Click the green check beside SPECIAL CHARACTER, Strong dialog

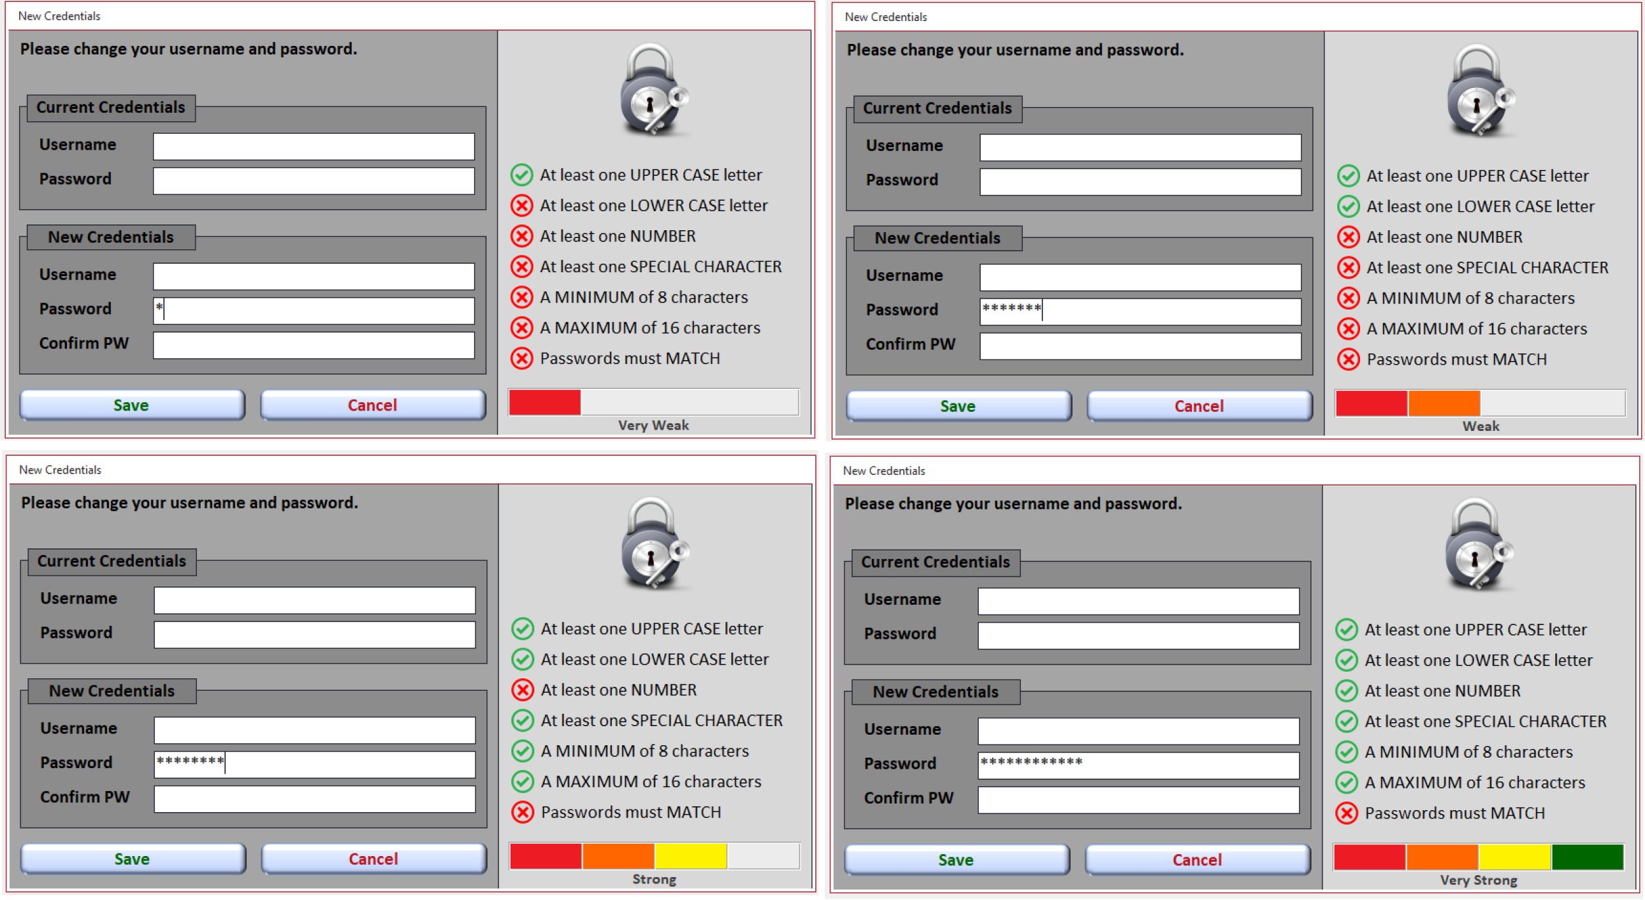pos(523,720)
